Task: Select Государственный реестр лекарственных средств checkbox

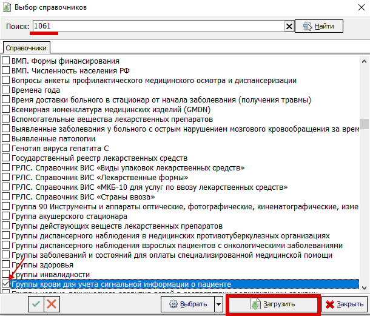Action: click(6, 158)
